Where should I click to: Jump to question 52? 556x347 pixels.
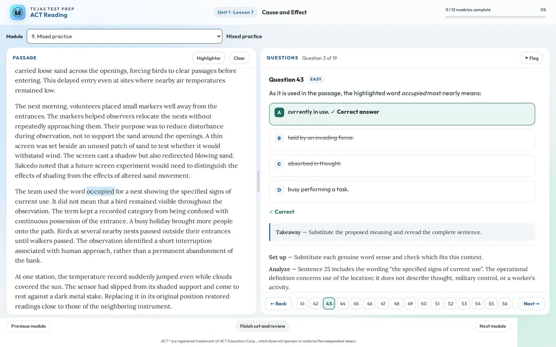pyautogui.click(x=451, y=304)
